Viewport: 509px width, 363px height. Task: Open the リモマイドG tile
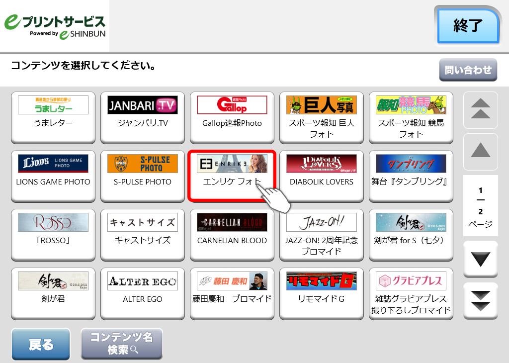point(322,294)
